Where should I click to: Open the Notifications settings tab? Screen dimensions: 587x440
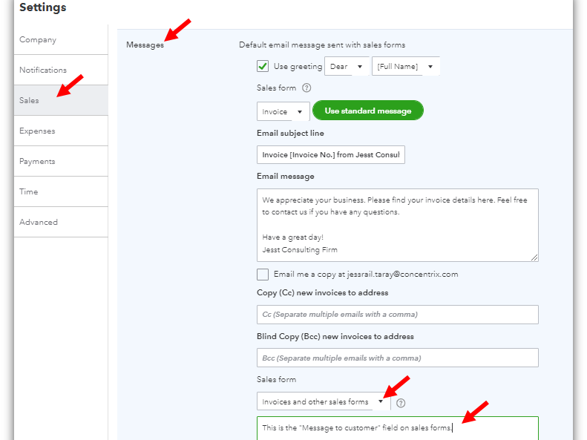(61, 70)
